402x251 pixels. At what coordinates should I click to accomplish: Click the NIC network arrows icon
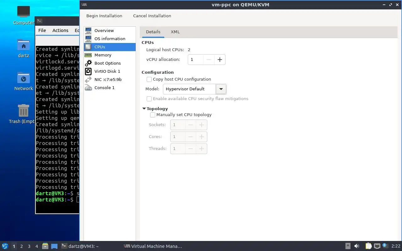[88, 79]
